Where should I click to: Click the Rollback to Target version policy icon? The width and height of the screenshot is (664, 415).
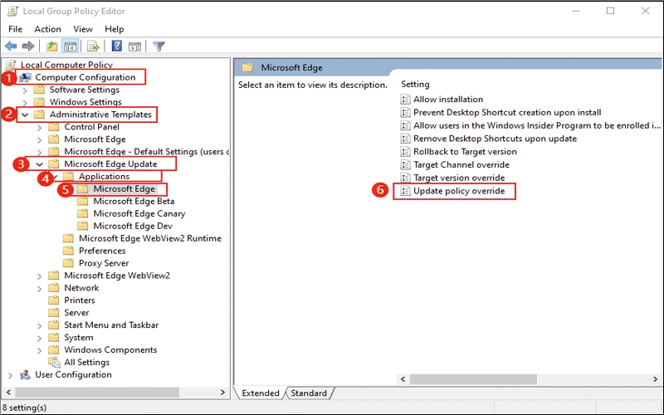pos(406,152)
